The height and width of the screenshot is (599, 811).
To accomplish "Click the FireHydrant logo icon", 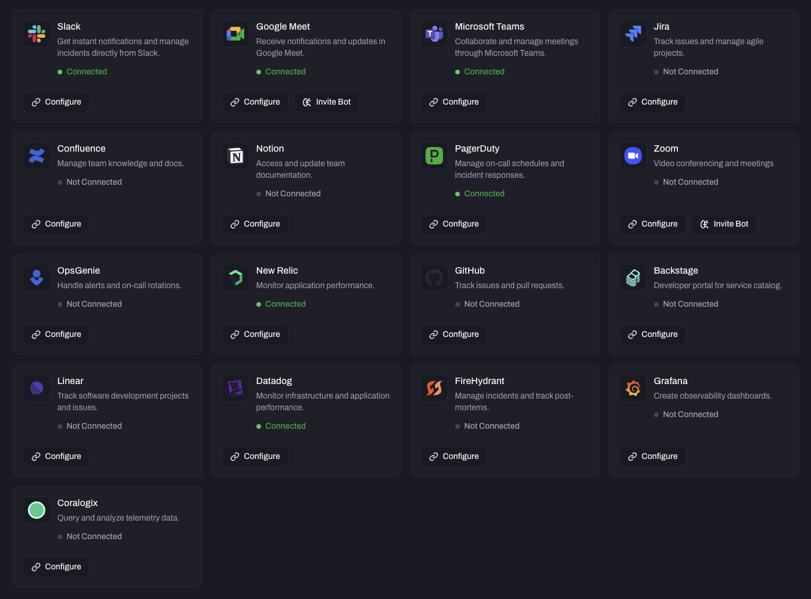I will click(434, 388).
